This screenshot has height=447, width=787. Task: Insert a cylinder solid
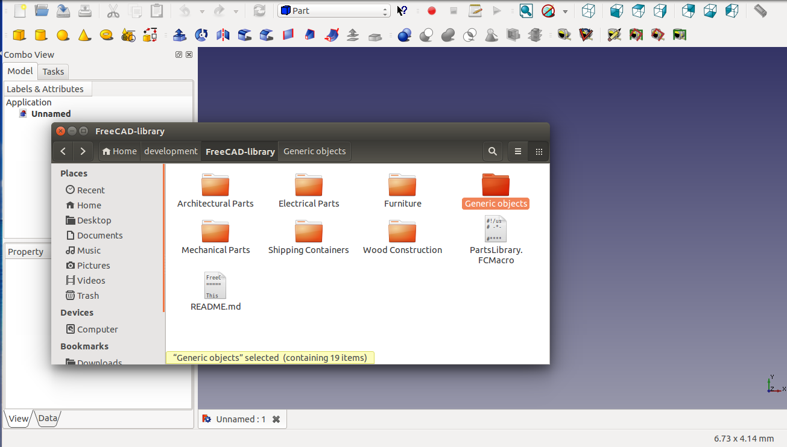coord(41,35)
